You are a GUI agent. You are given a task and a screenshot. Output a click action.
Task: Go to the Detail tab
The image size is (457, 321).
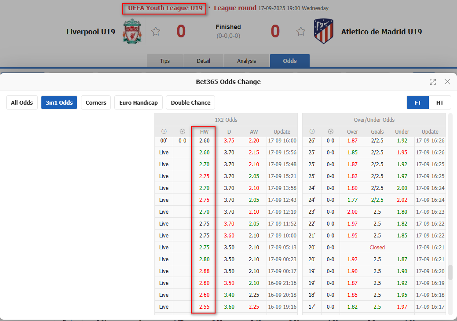coord(203,61)
